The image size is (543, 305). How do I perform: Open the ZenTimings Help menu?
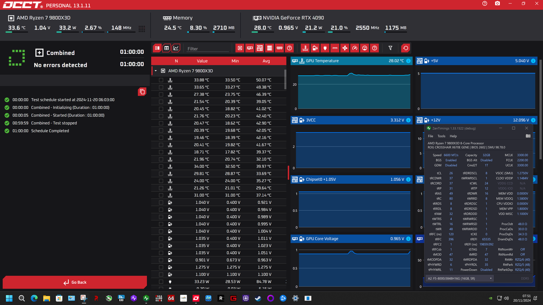coord(453,136)
